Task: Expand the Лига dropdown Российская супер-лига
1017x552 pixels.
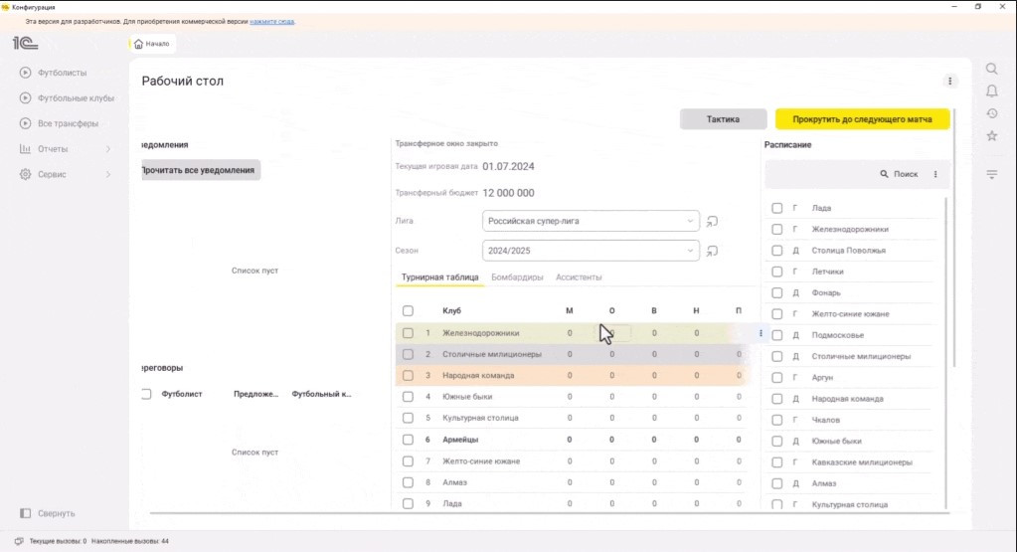Action: point(690,221)
